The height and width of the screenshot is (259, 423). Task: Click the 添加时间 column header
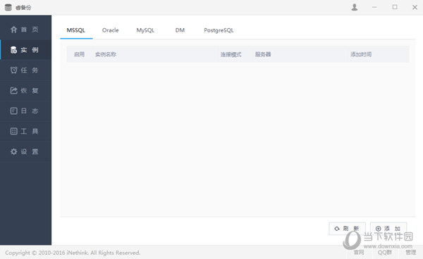[x=361, y=54]
